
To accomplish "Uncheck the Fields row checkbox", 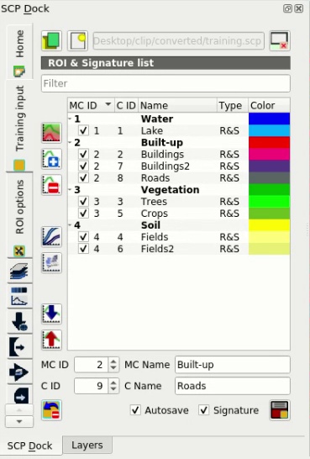I will [x=84, y=236].
